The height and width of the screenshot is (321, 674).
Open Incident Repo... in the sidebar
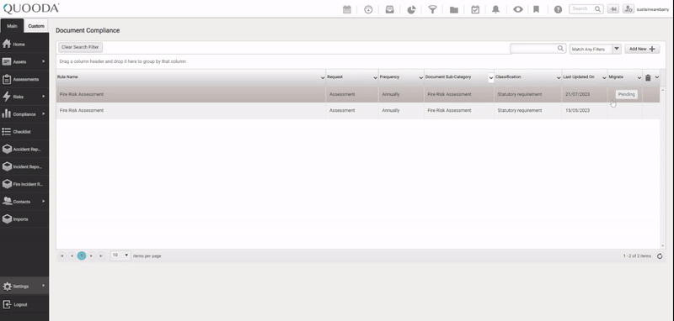[24, 166]
